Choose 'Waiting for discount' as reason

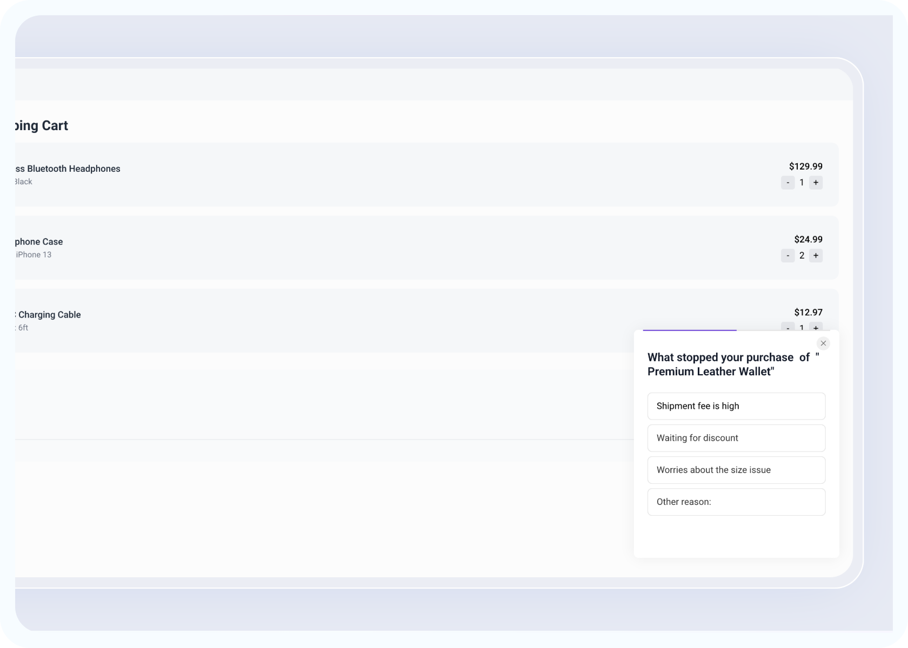(736, 438)
